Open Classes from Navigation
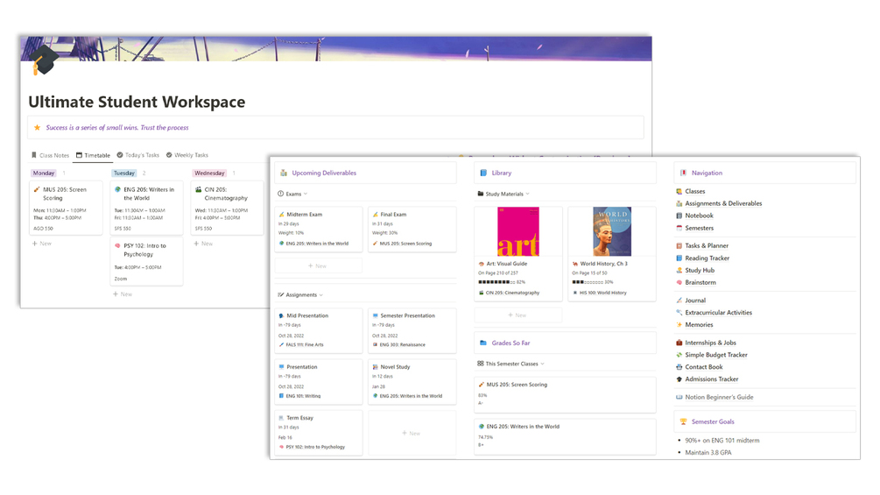The height and width of the screenshot is (495, 880). click(694, 191)
